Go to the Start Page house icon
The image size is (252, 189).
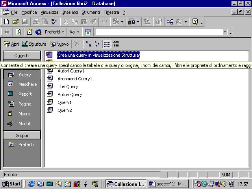point(30,32)
